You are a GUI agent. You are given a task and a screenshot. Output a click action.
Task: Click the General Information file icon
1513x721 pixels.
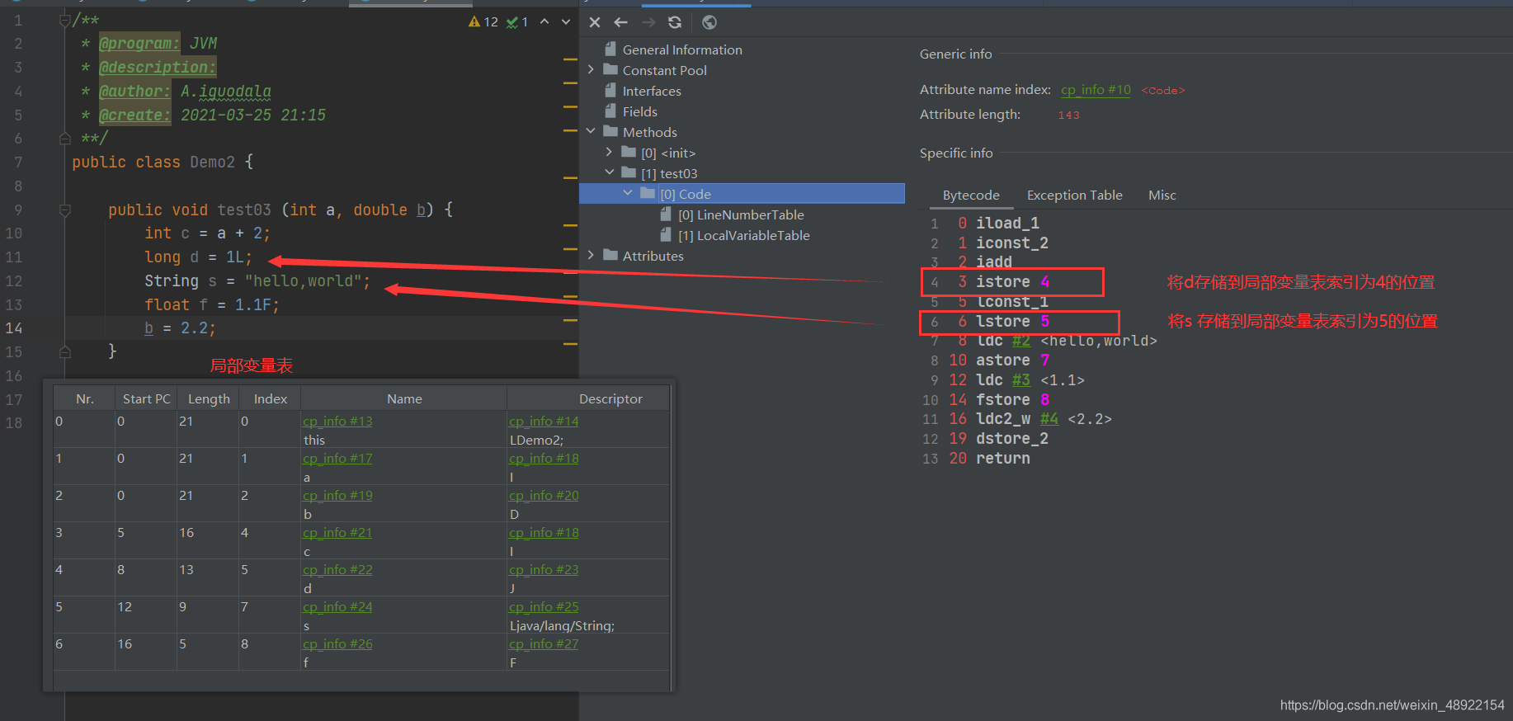(x=610, y=49)
